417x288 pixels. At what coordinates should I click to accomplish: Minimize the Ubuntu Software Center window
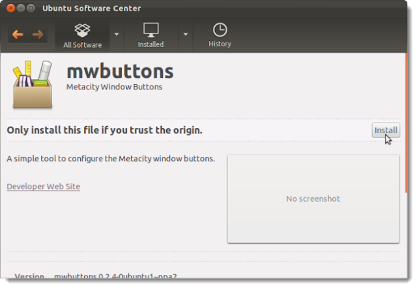tap(21, 8)
